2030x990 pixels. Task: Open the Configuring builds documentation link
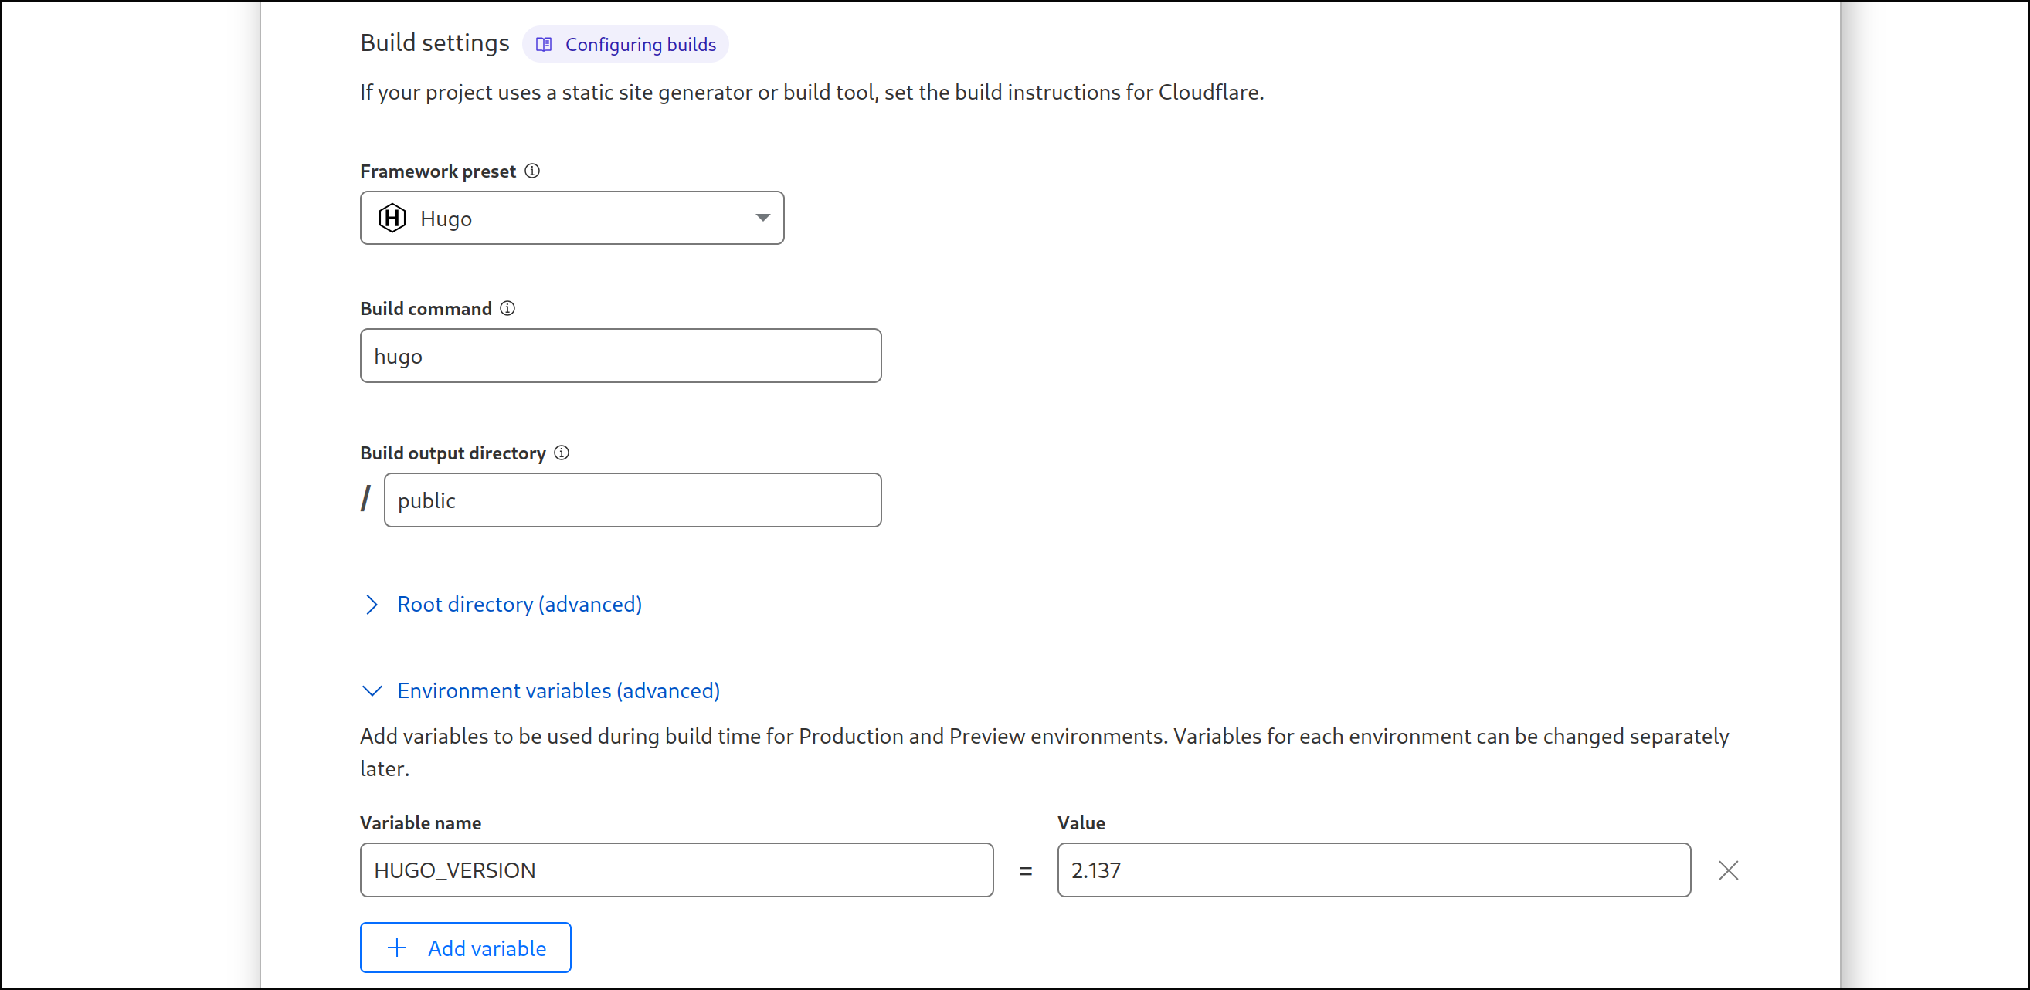pos(625,44)
